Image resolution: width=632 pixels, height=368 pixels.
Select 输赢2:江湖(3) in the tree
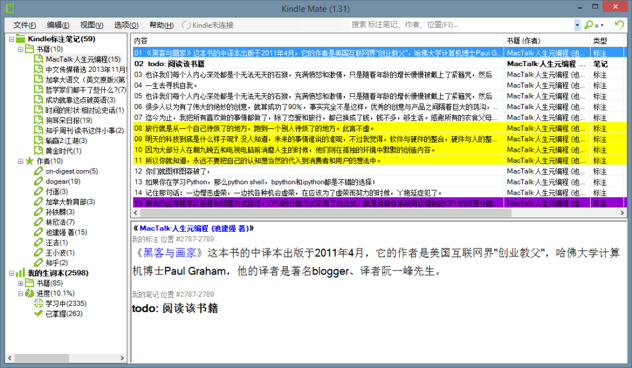[x=67, y=141]
